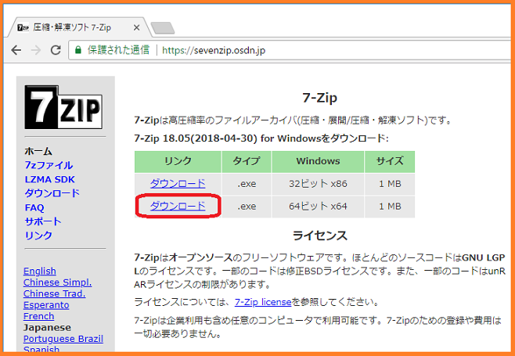The width and height of the screenshot is (515, 356).
Task: Click the Windows table header
Action: click(318, 162)
